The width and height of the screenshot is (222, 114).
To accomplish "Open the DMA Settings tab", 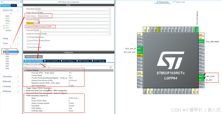I will (82, 61).
